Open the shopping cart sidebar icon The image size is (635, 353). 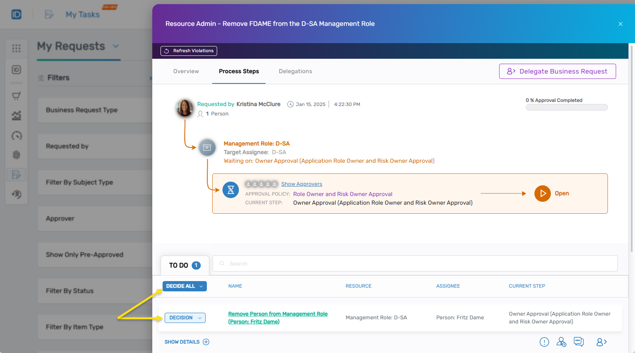16,96
